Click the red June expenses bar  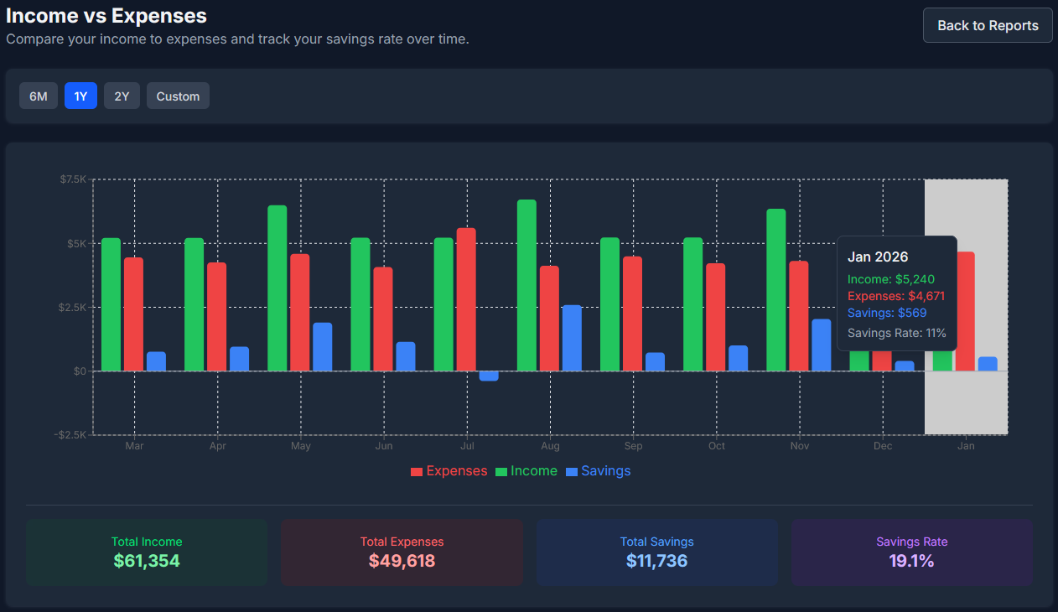[x=383, y=319]
